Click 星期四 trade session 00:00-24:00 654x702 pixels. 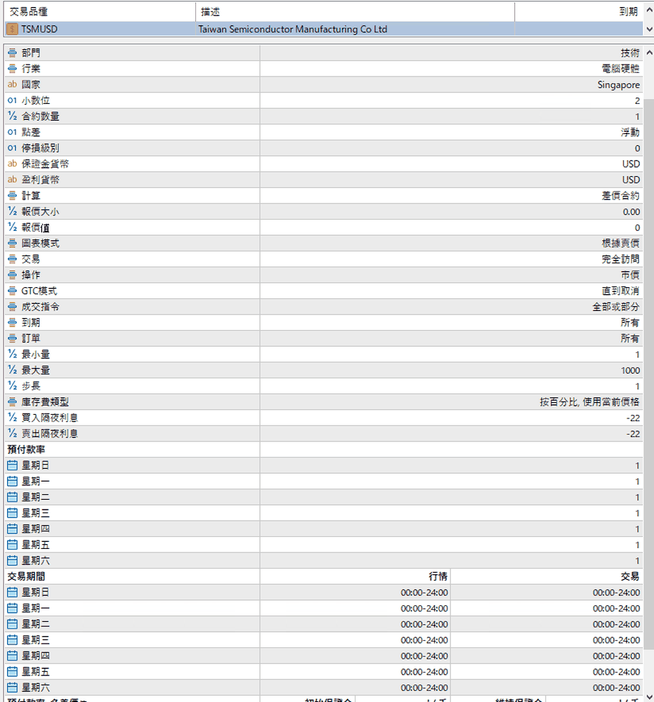pyautogui.click(x=616, y=656)
